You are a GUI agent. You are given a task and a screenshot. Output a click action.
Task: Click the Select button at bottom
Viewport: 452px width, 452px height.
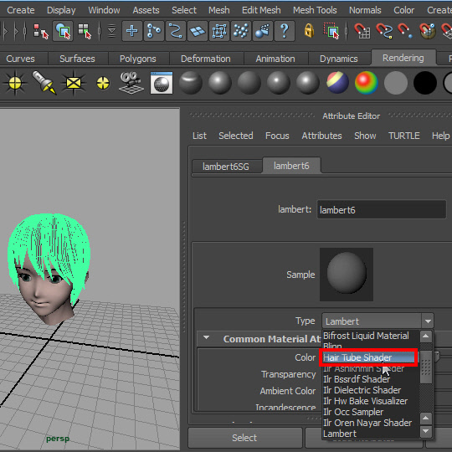point(244,438)
